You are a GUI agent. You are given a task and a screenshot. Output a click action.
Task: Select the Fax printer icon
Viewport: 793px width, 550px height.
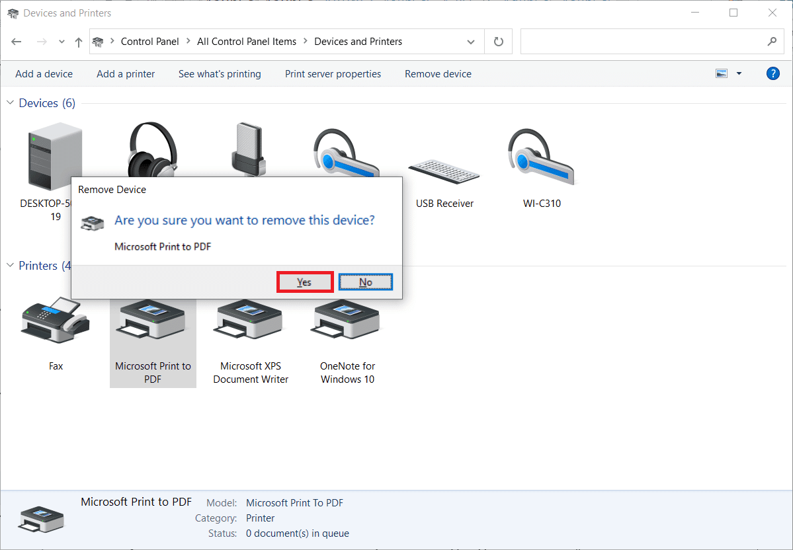(x=55, y=321)
